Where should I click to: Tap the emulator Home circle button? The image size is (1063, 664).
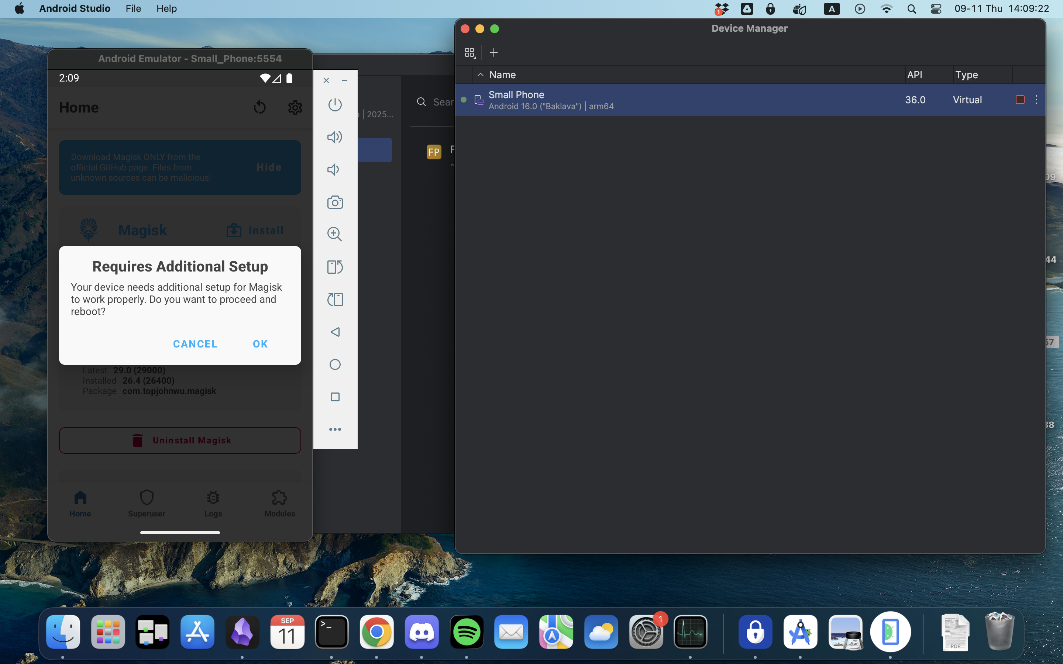pyautogui.click(x=335, y=364)
